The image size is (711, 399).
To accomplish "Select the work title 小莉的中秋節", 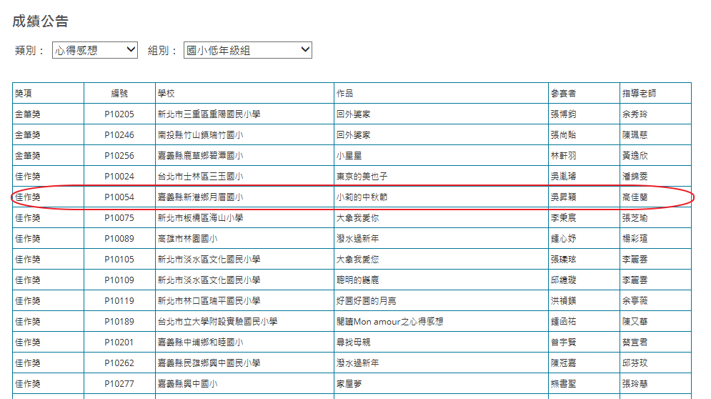I will (362, 197).
